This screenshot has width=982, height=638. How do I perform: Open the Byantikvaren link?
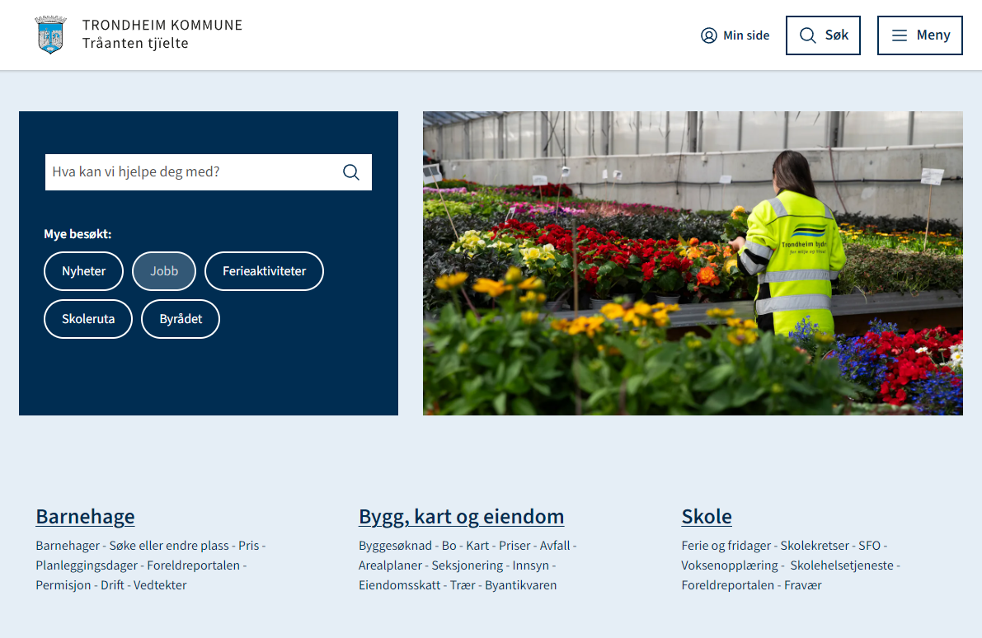[520, 585]
